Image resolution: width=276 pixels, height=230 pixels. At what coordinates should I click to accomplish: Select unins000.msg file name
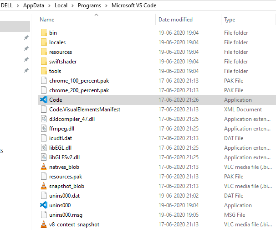point(66,215)
